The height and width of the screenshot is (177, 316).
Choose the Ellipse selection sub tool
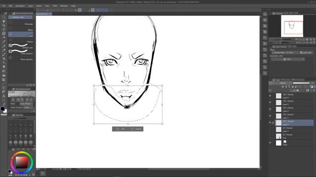(x=21, y=29)
